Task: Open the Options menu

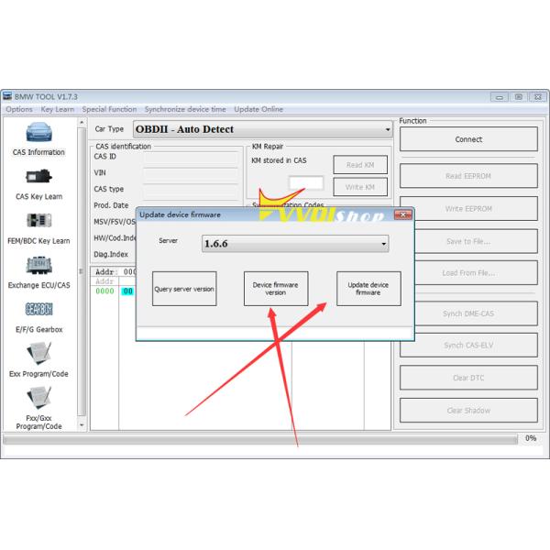Action: point(18,109)
